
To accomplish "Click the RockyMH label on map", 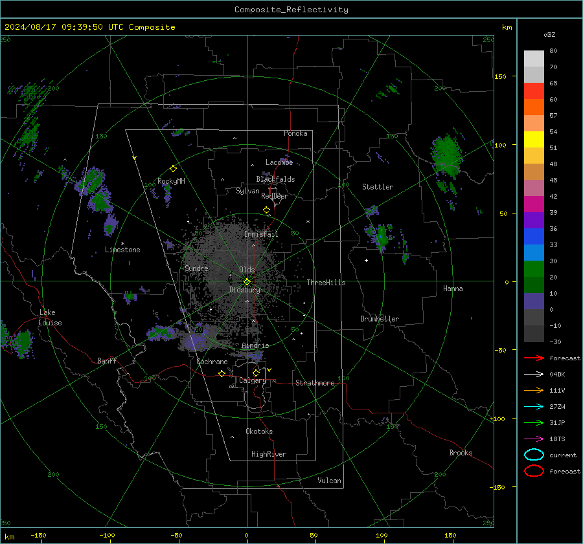I will coord(171,181).
